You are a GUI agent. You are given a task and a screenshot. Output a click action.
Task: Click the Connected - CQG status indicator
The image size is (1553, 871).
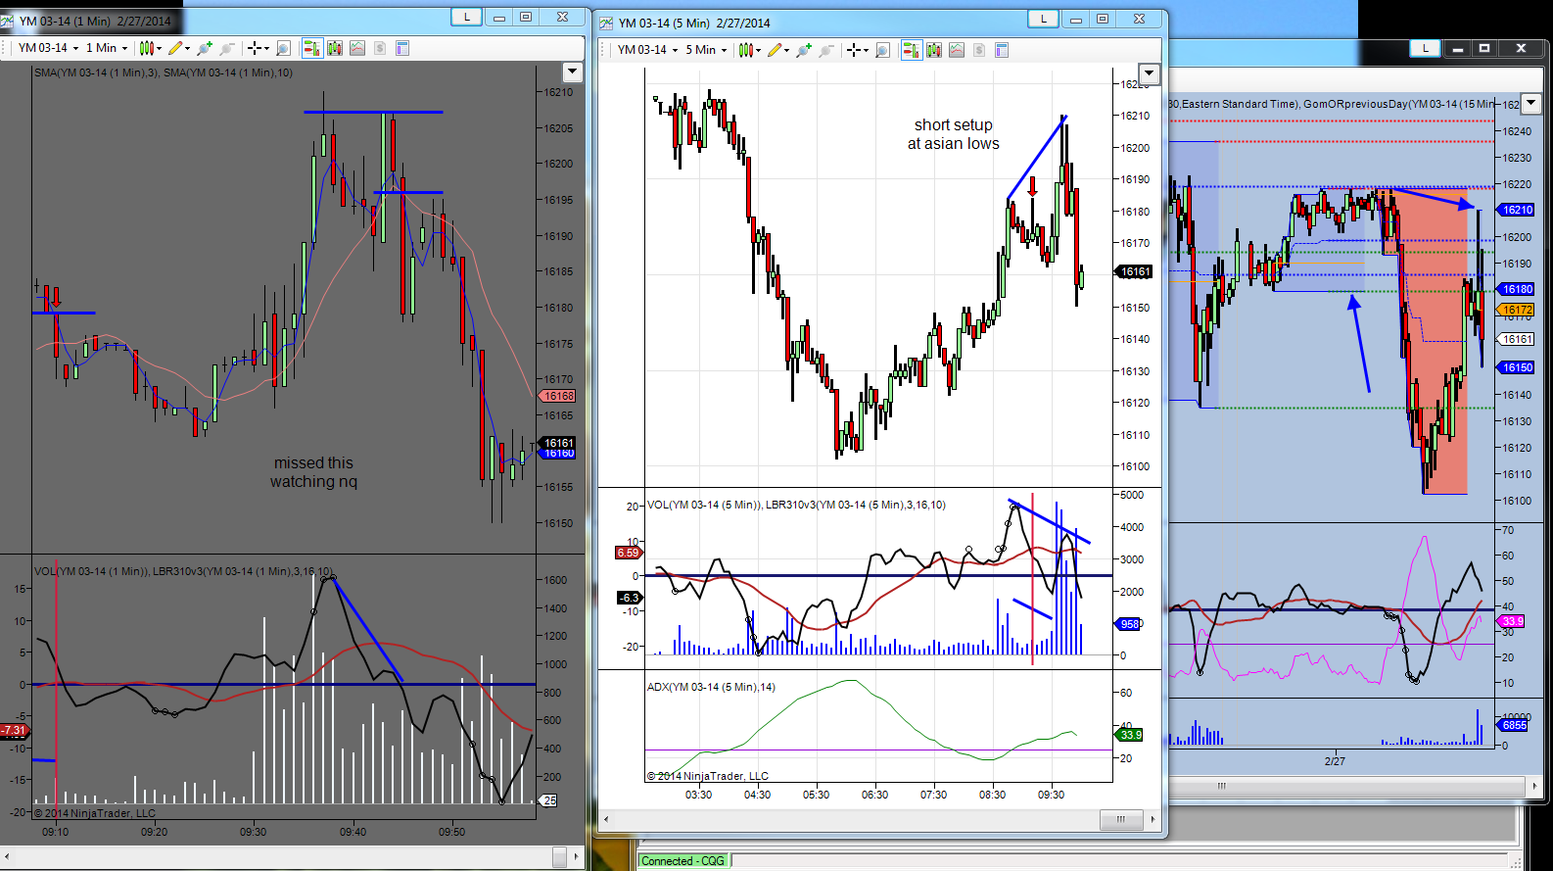tap(682, 861)
